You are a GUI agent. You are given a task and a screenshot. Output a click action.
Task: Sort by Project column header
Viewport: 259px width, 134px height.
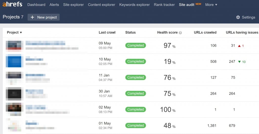click(14, 32)
